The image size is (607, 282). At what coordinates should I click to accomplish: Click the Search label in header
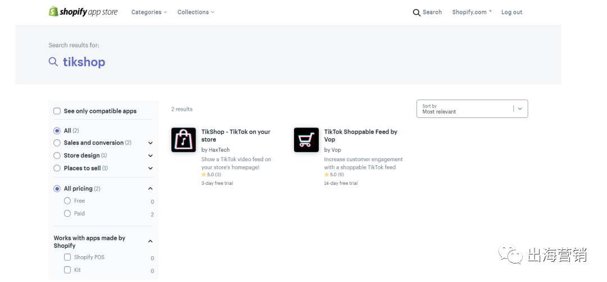tap(432, 12)
